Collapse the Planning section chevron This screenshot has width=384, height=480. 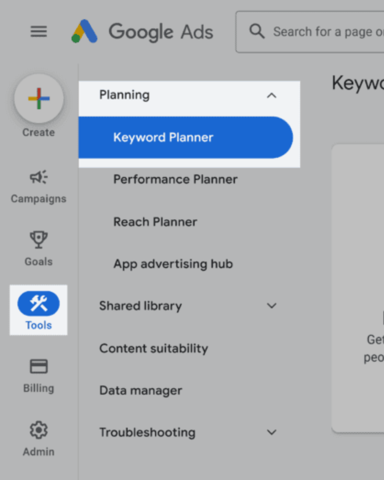272,95
